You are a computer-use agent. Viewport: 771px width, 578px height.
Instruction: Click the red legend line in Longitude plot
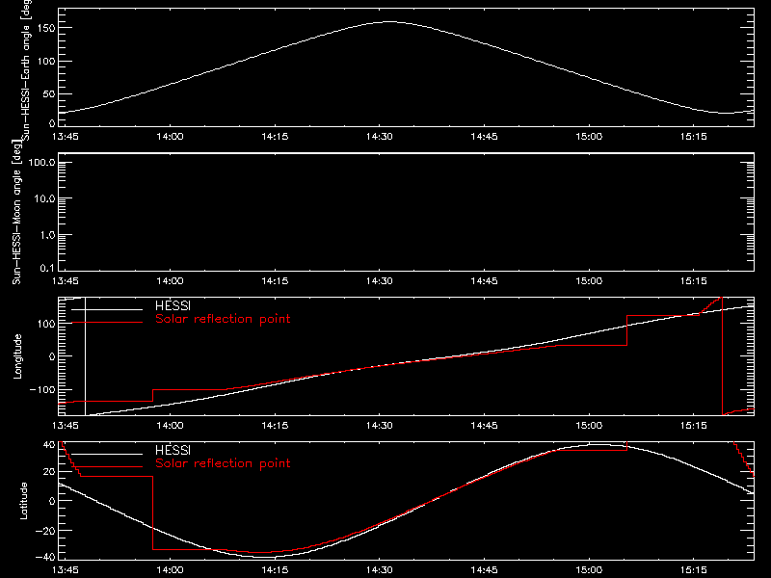pos(107,323)
